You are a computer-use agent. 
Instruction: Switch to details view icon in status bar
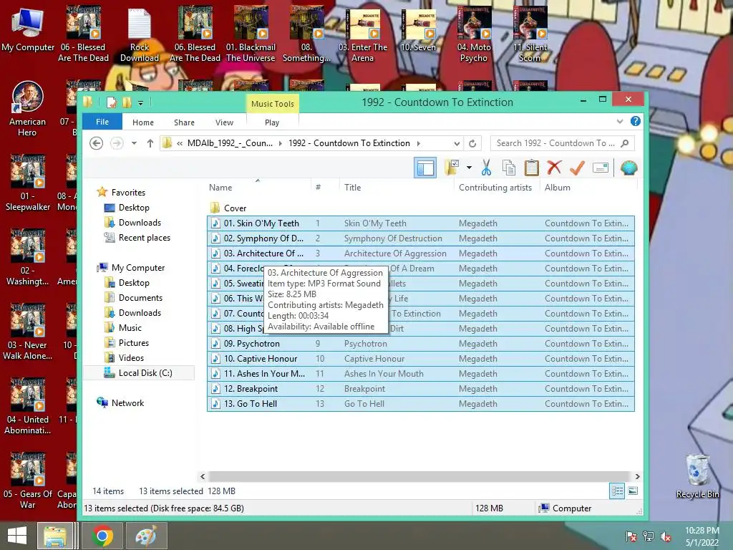tap(617, 491)
